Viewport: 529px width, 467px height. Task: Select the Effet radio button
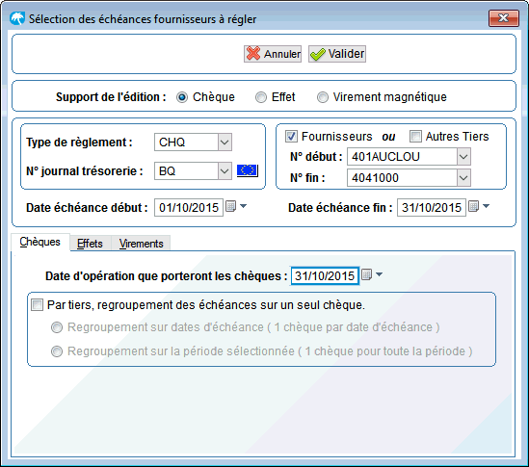[261, 97]
